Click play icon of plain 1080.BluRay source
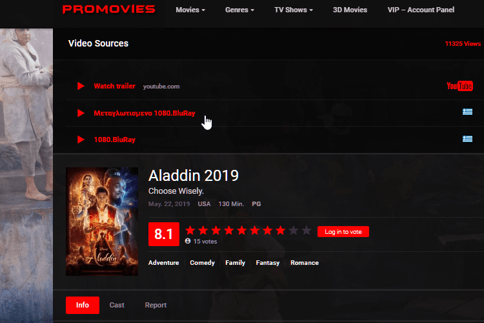Viewport: 484px width, 323px height. coord(81,140)
